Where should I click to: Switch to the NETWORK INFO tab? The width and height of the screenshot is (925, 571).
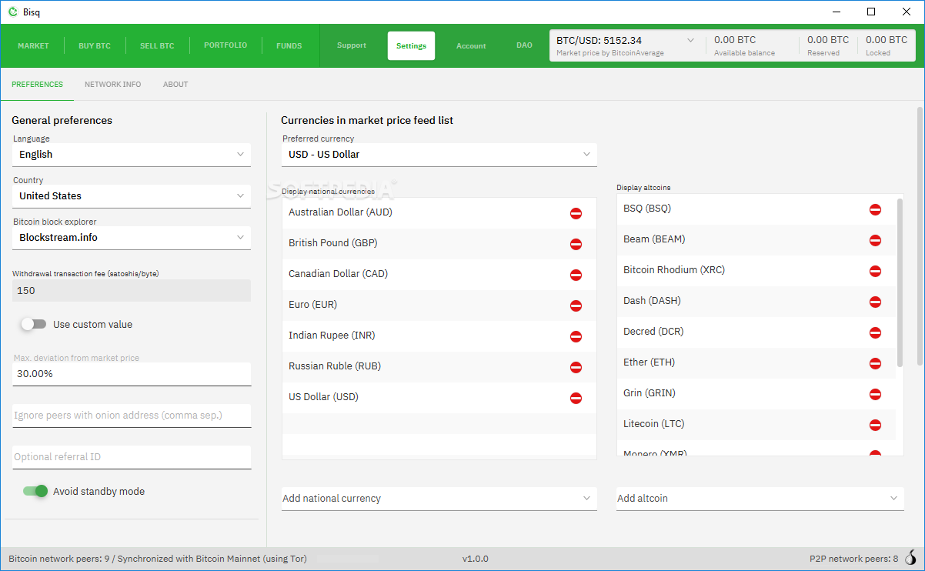point(113,85)
